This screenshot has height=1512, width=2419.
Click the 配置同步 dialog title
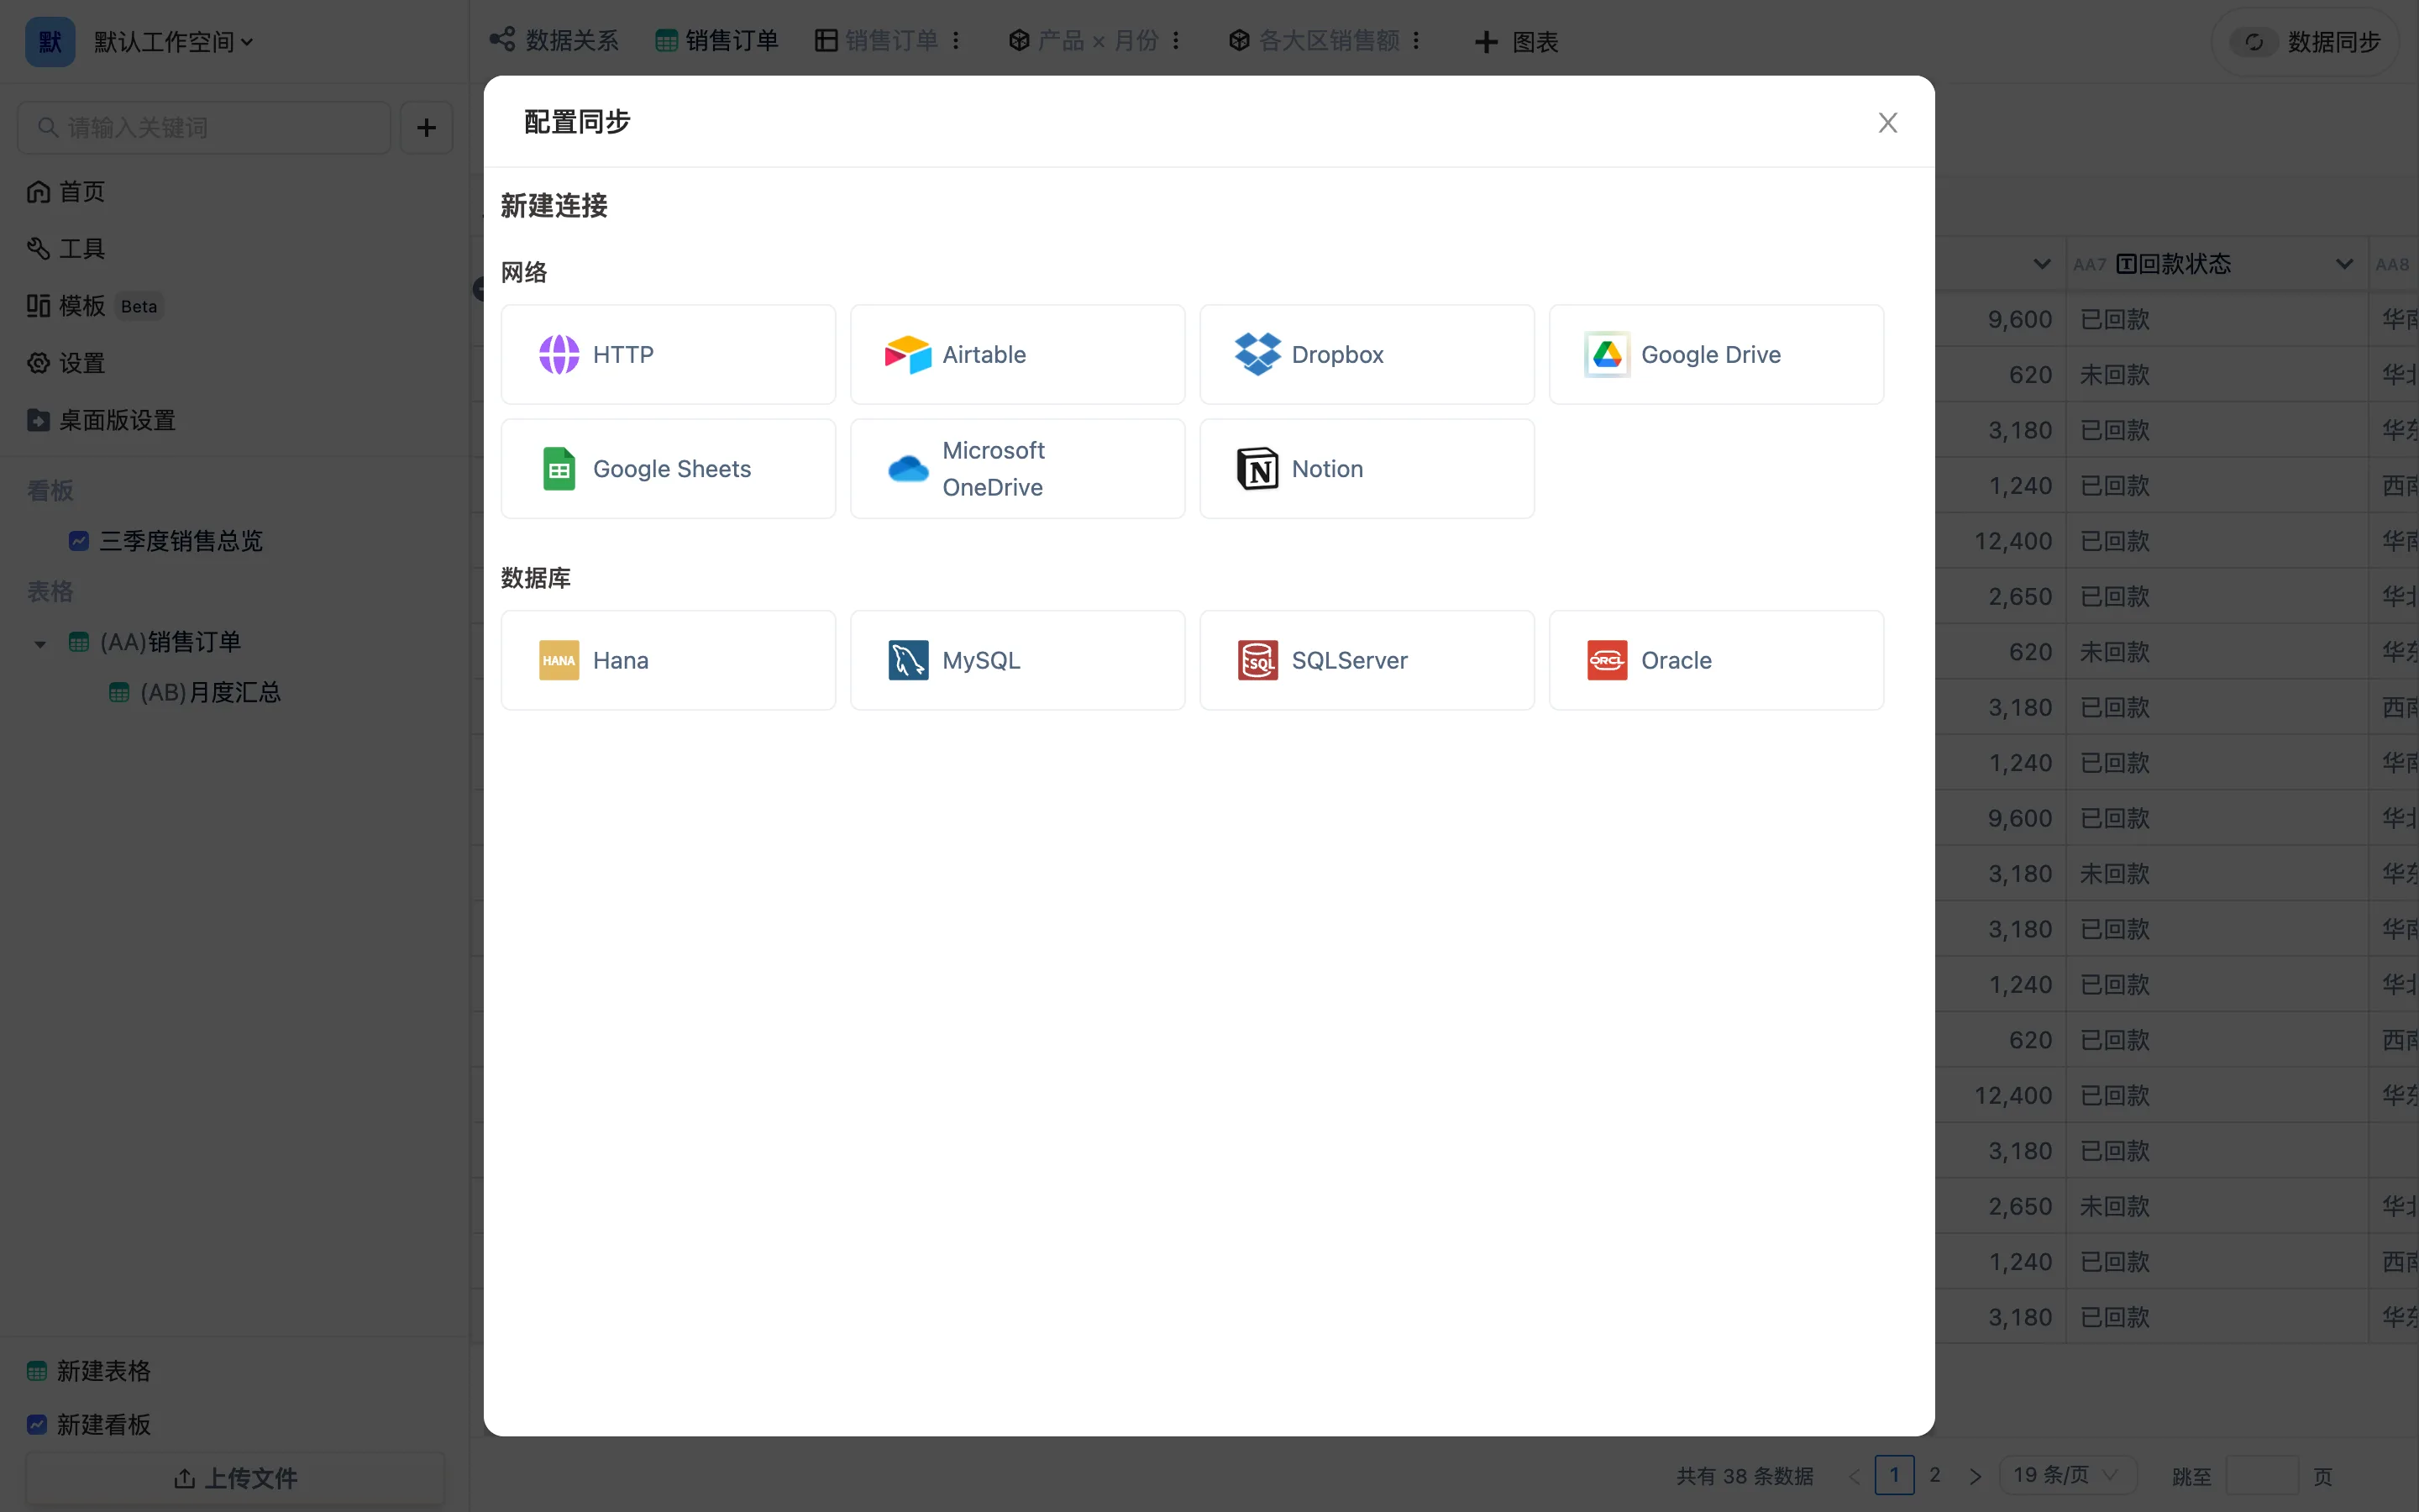pyautogui.click(x=577, y=122)
